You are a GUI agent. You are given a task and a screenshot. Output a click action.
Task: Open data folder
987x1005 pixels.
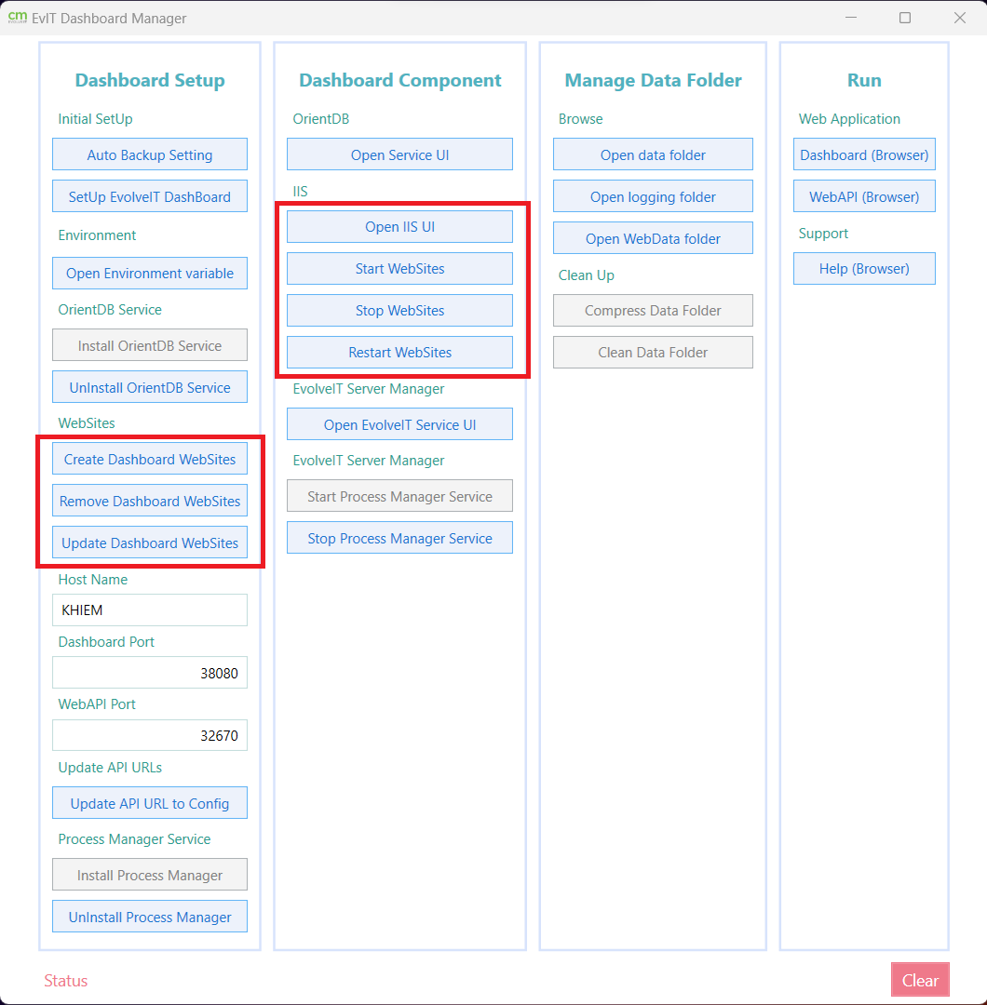653,154
